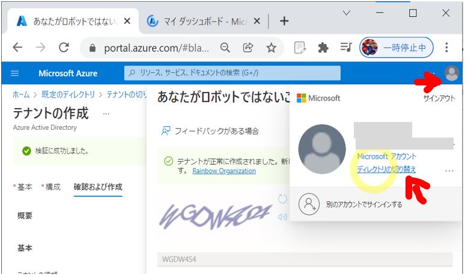Click the テナントの切り breadcrumb
468x277 pixels.
pos(127,94)
